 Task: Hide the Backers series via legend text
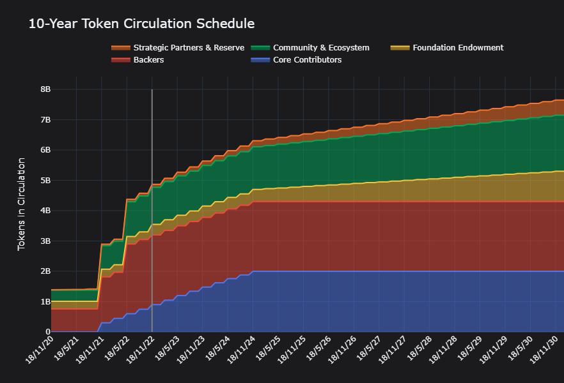click(149, 60)
